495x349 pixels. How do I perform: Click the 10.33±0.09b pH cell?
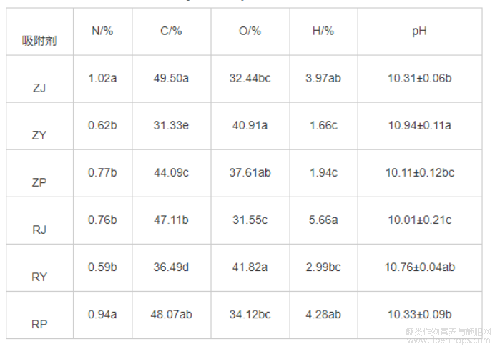(420, 314)
